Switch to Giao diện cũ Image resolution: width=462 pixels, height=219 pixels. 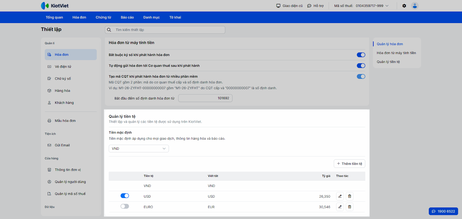pyautogui.click(x=290, y=6)
